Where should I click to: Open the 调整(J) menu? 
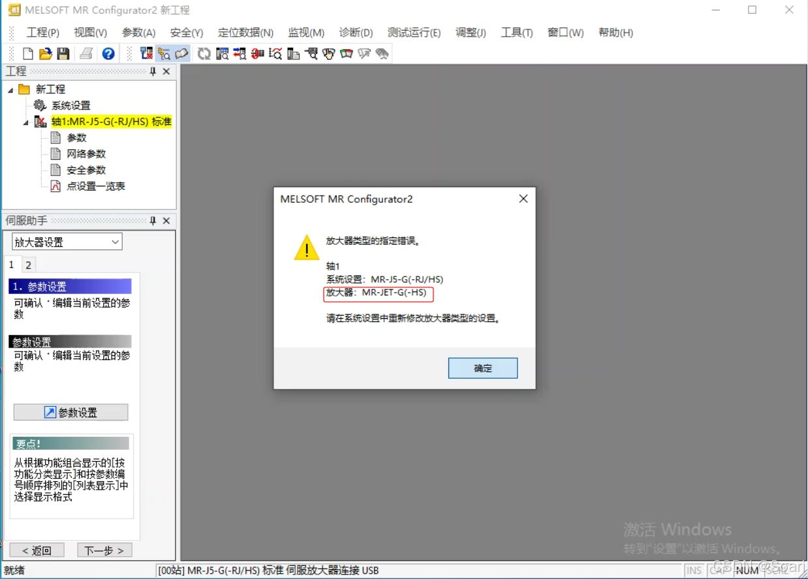(x=471, y=33)
